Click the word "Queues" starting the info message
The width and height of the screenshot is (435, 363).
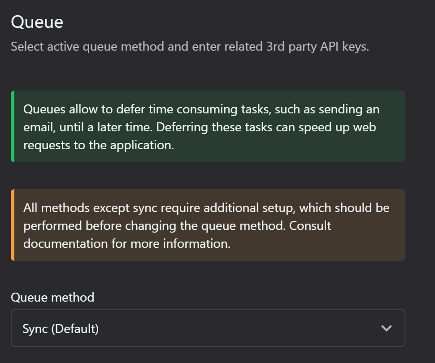point(43,109)
